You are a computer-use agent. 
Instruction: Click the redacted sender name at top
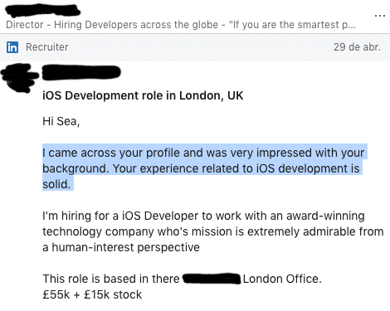(43, 11)
